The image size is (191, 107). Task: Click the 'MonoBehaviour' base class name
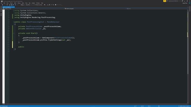click(x=53, y=22)
